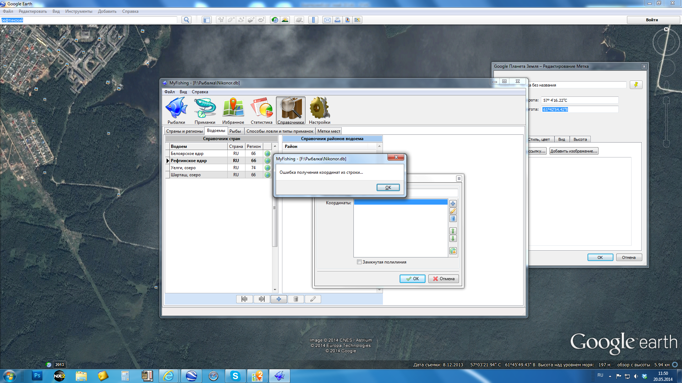
Task: Select the Уелги, озеро row
Action: coord(218,168)
